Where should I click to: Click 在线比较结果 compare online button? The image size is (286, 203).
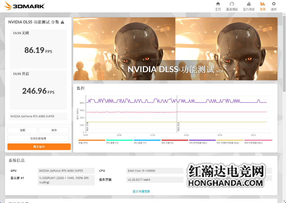(38, 138)
